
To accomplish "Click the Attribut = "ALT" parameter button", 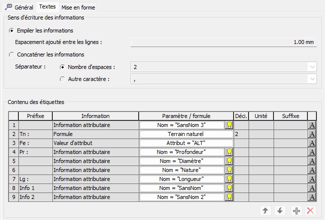I will [x=186, y=143].
